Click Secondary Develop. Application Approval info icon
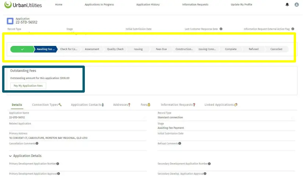Image resolution: width=303 pixels, height=180 pixels. coord(205,174)
